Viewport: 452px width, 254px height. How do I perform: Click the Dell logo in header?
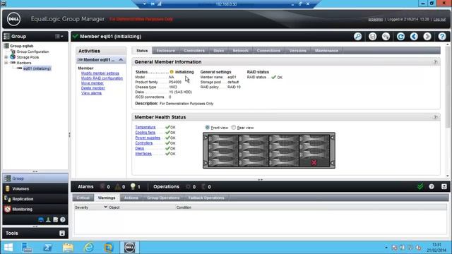[13, 19]
